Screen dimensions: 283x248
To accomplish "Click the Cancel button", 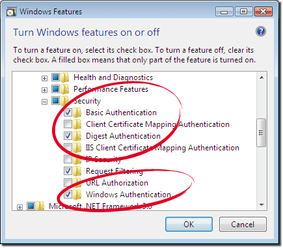I will coord(243,225).
